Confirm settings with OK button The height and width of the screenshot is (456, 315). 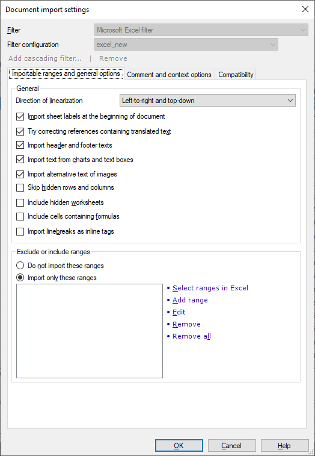179,446
